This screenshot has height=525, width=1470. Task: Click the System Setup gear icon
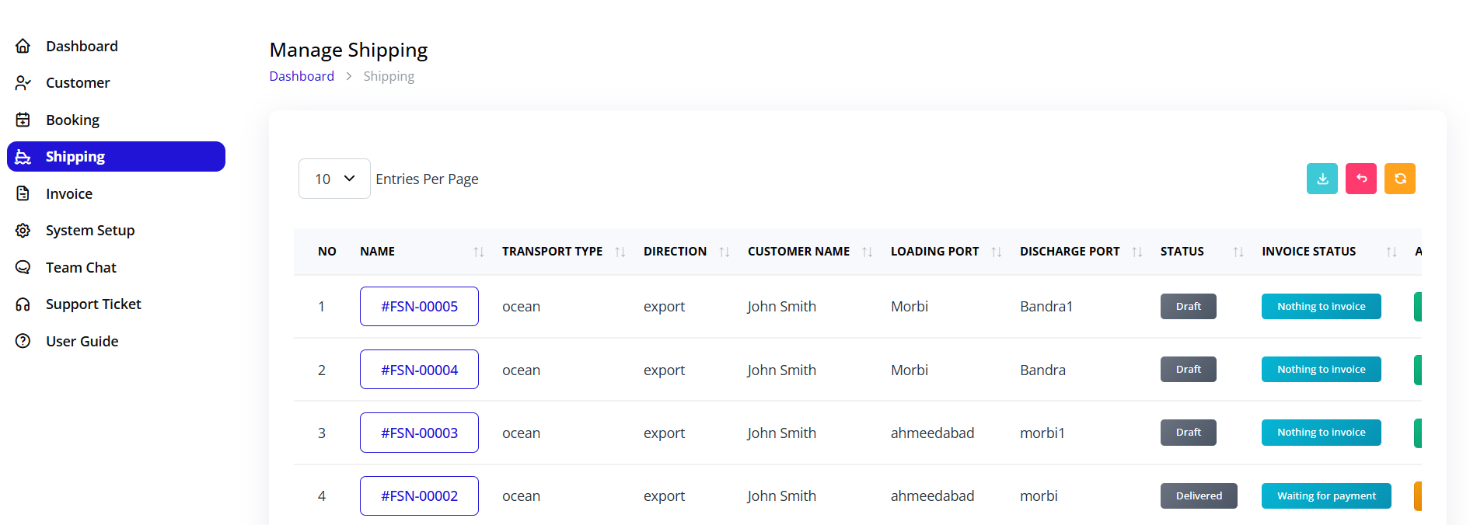click(x=23, y=231)
